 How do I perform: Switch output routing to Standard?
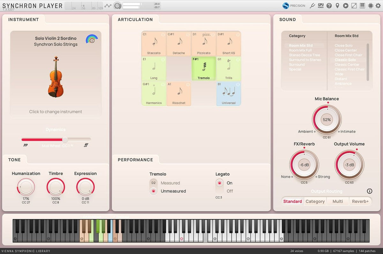coord(293,201)
